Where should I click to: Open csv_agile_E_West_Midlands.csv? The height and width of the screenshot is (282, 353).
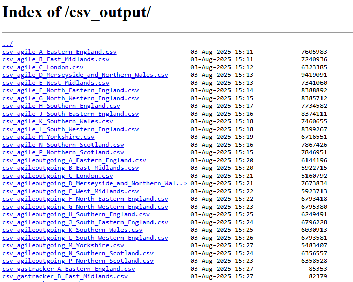56,83
